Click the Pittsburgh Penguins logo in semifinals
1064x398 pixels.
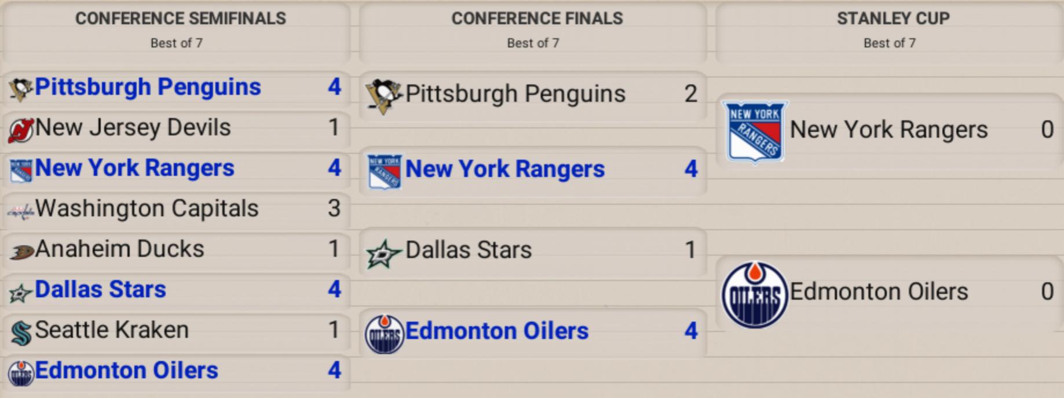tap(21, 89)
